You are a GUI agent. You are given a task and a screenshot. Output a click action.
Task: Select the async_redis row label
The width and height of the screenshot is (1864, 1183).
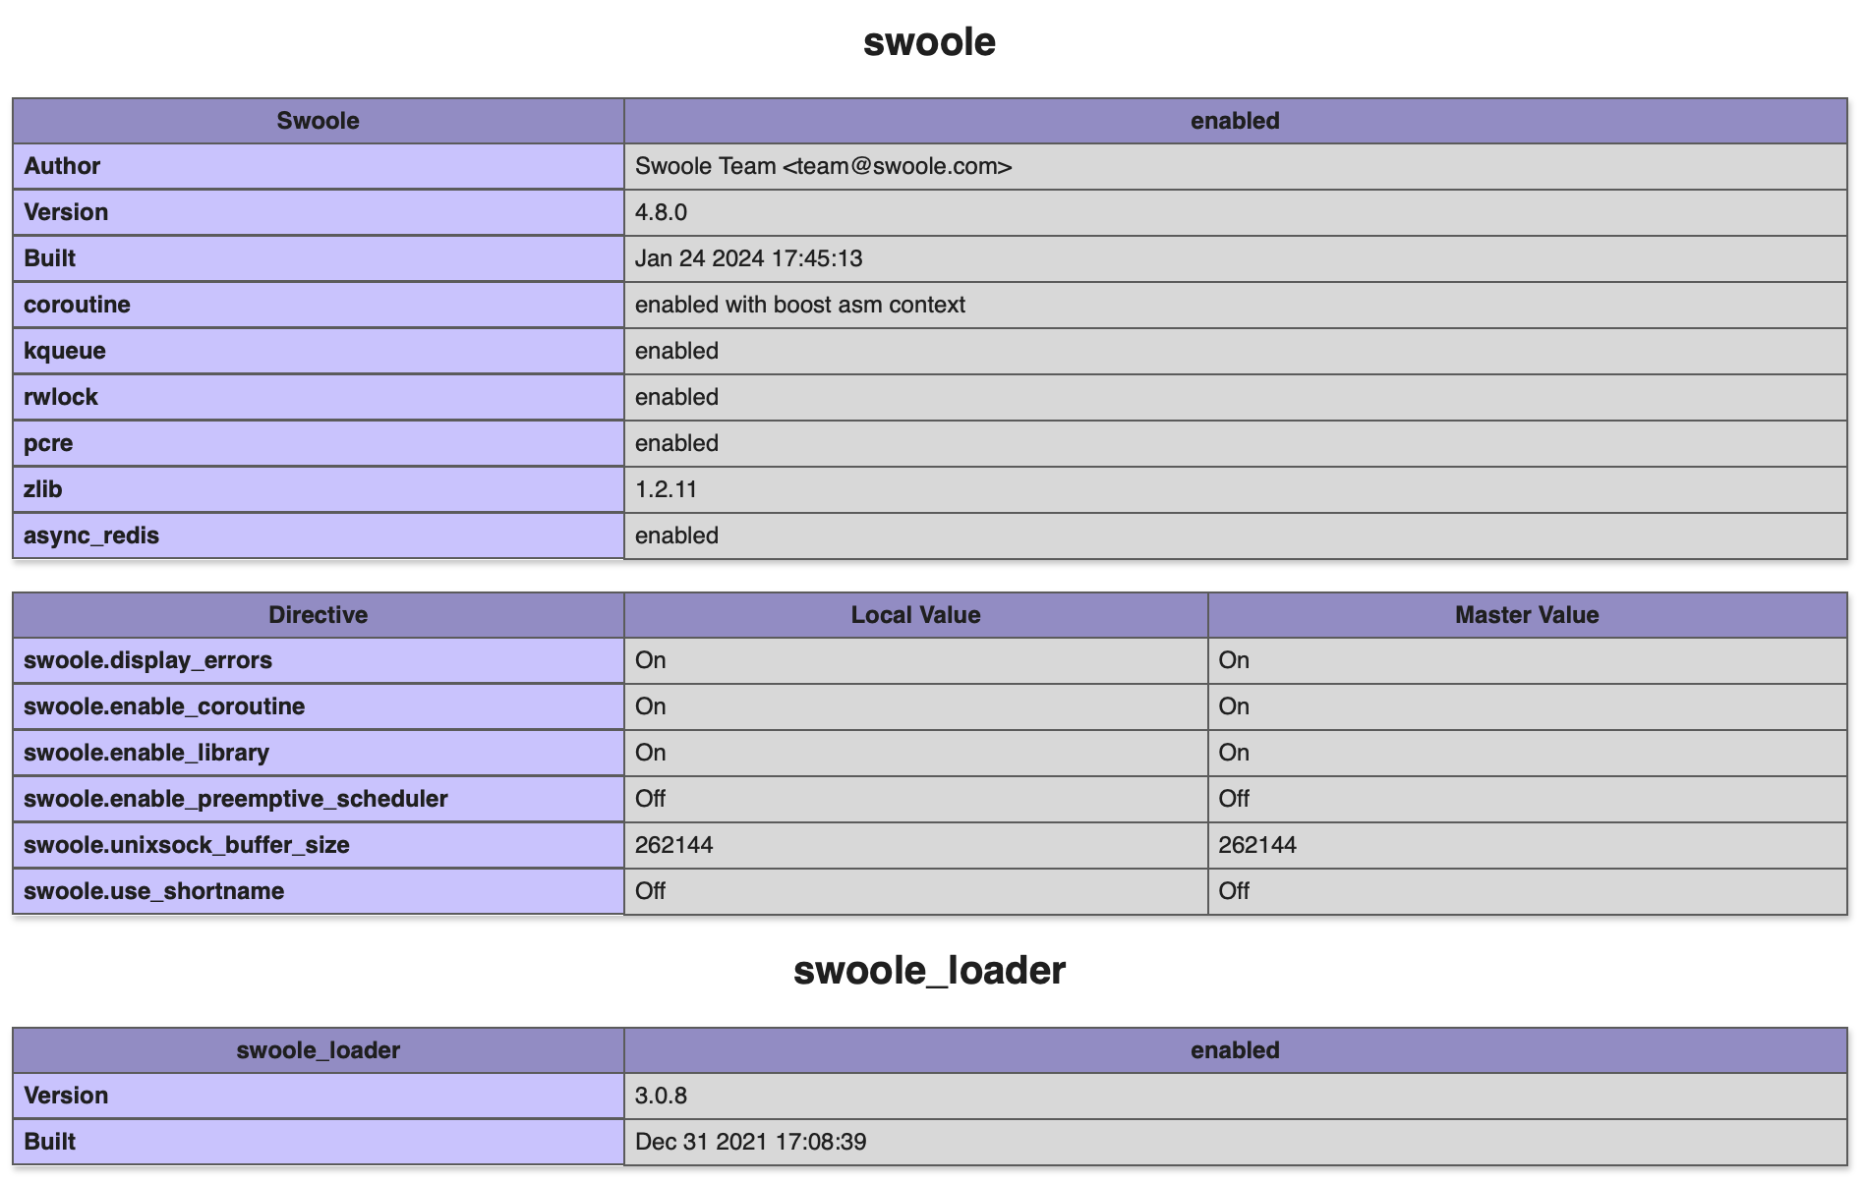click(318, 535)
